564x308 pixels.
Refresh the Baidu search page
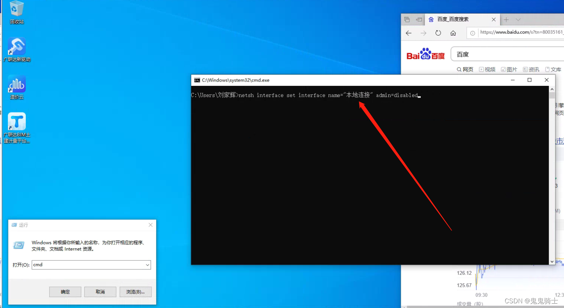(x=438, y=33)
